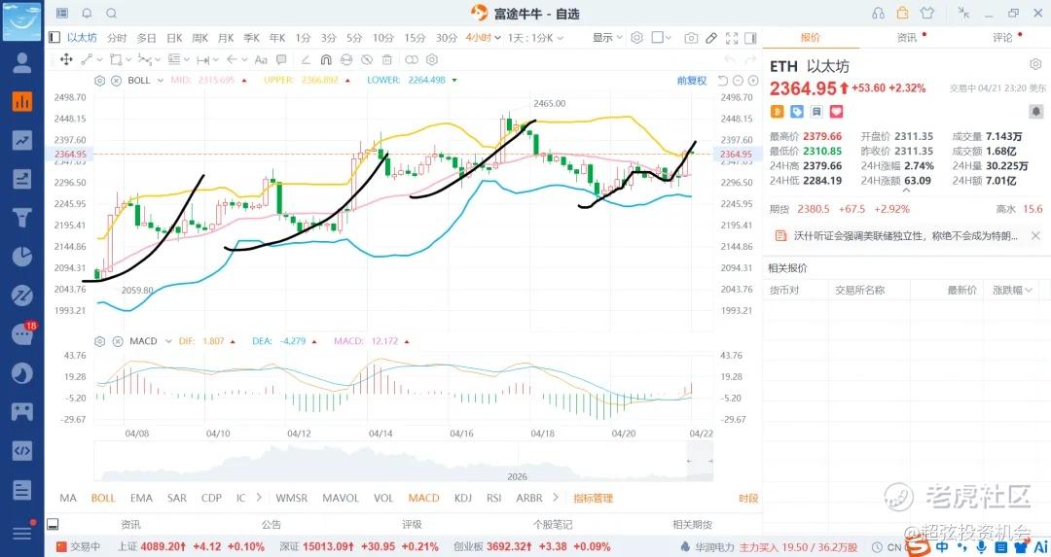Open the price alert bell icon
Image resolution: width=1051 pixels, height=557 pixels.
87,14
